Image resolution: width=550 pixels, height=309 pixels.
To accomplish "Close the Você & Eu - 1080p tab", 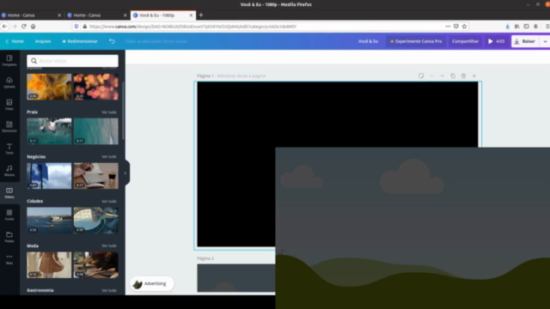I will pos(191,15).
